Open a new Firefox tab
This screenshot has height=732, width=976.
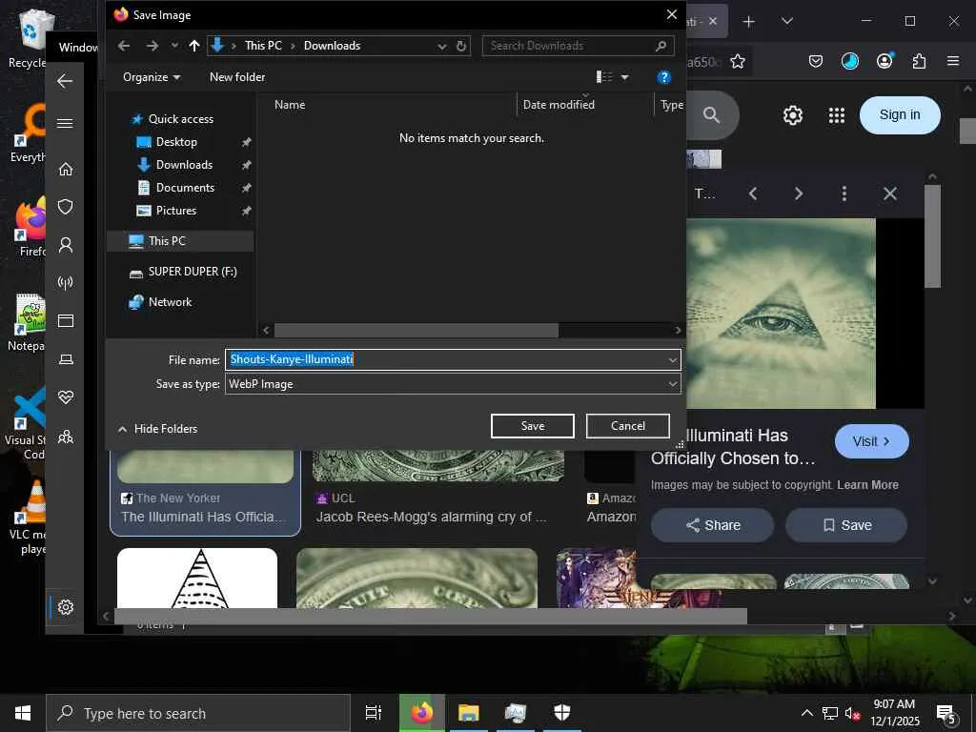749,22
